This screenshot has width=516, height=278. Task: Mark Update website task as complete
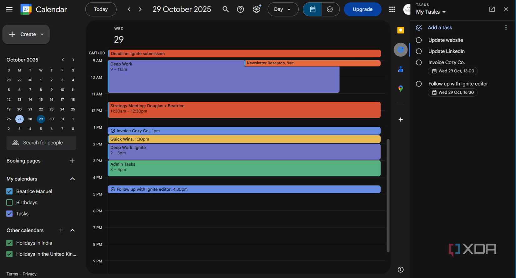pos(419,40)
